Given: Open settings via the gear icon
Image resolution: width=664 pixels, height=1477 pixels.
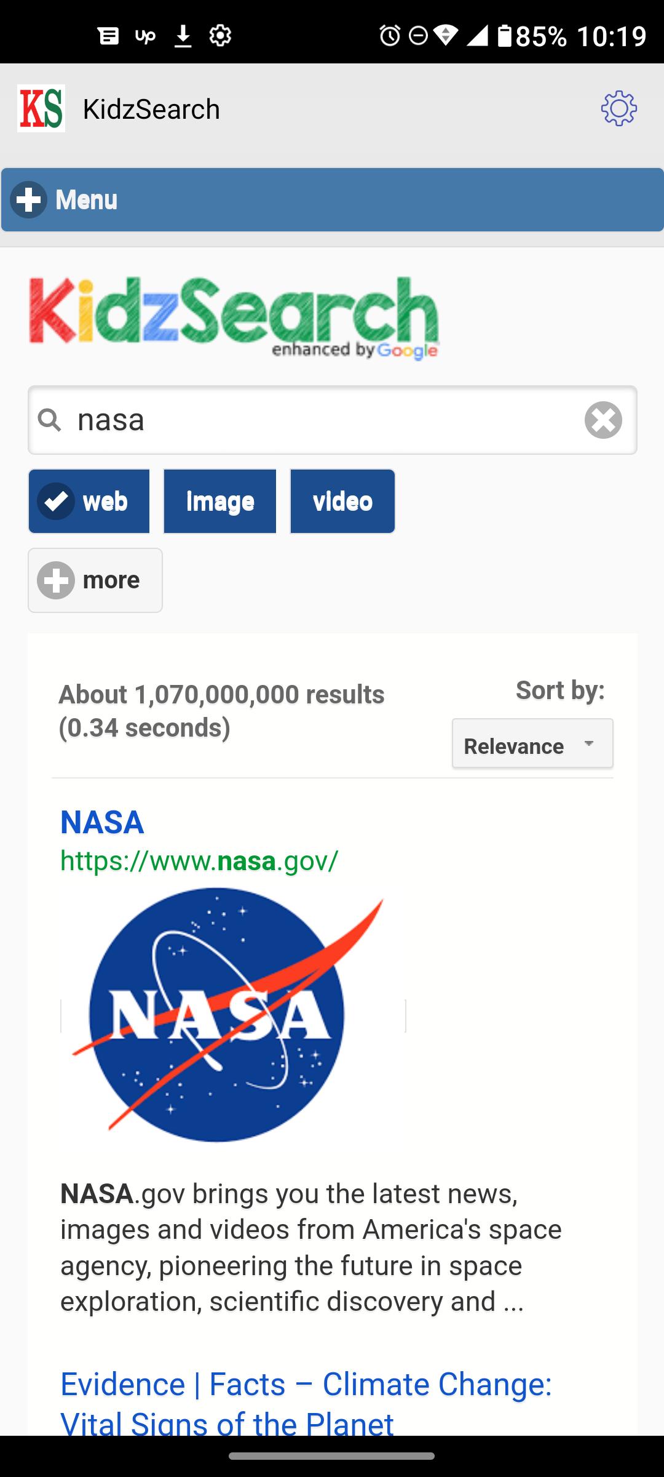Looking at the screenshot, I should click(619, 109).
